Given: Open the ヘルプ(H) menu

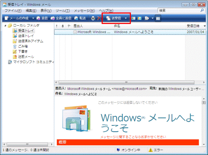Looking at the screenshot, I should coord(106,10).
